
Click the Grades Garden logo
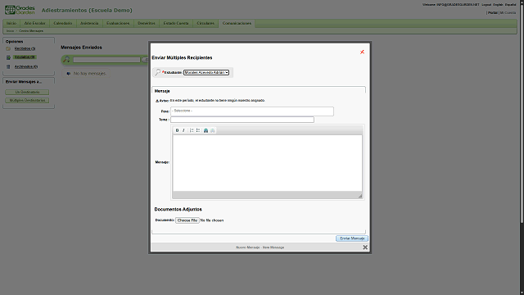20,10
